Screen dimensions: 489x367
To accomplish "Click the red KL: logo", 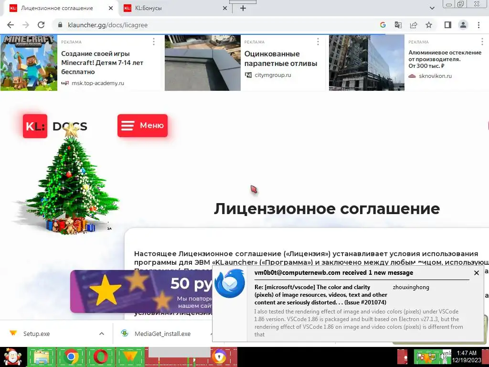I will click(x=35, y=126).
